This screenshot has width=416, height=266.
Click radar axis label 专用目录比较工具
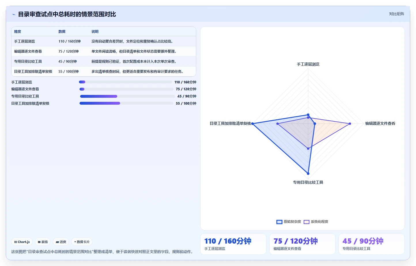308,182
